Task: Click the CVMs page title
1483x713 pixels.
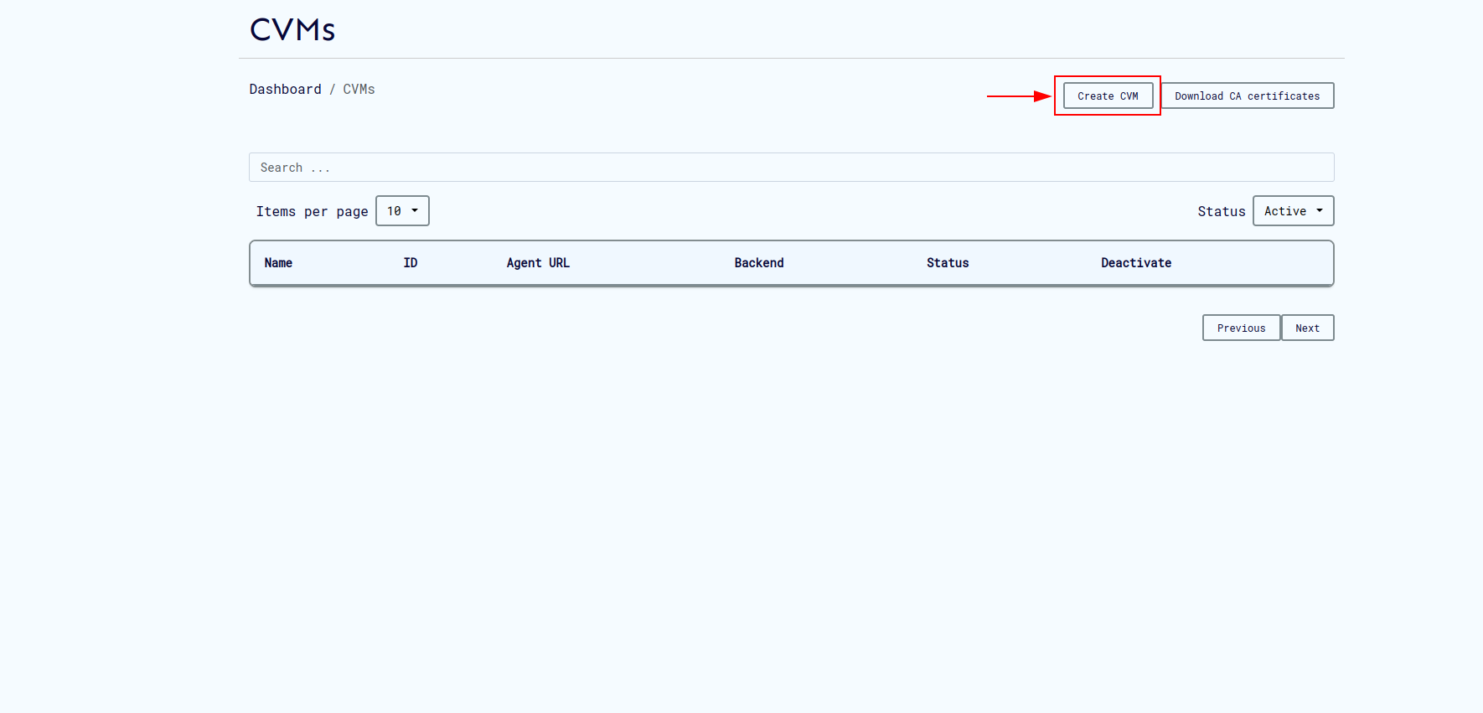Action: pyautogui.click(x=292, y=30)
